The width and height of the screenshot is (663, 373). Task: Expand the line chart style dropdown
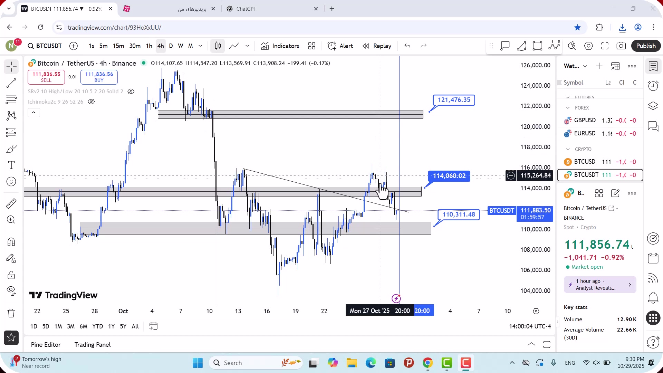[247, 46]
